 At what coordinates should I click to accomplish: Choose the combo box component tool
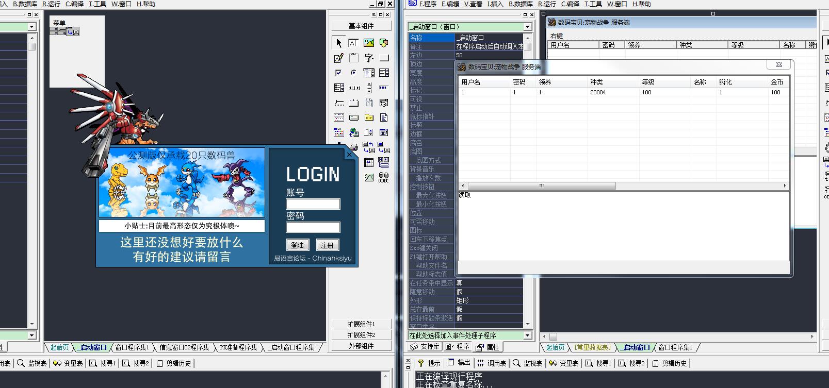(x=369, y=73)
